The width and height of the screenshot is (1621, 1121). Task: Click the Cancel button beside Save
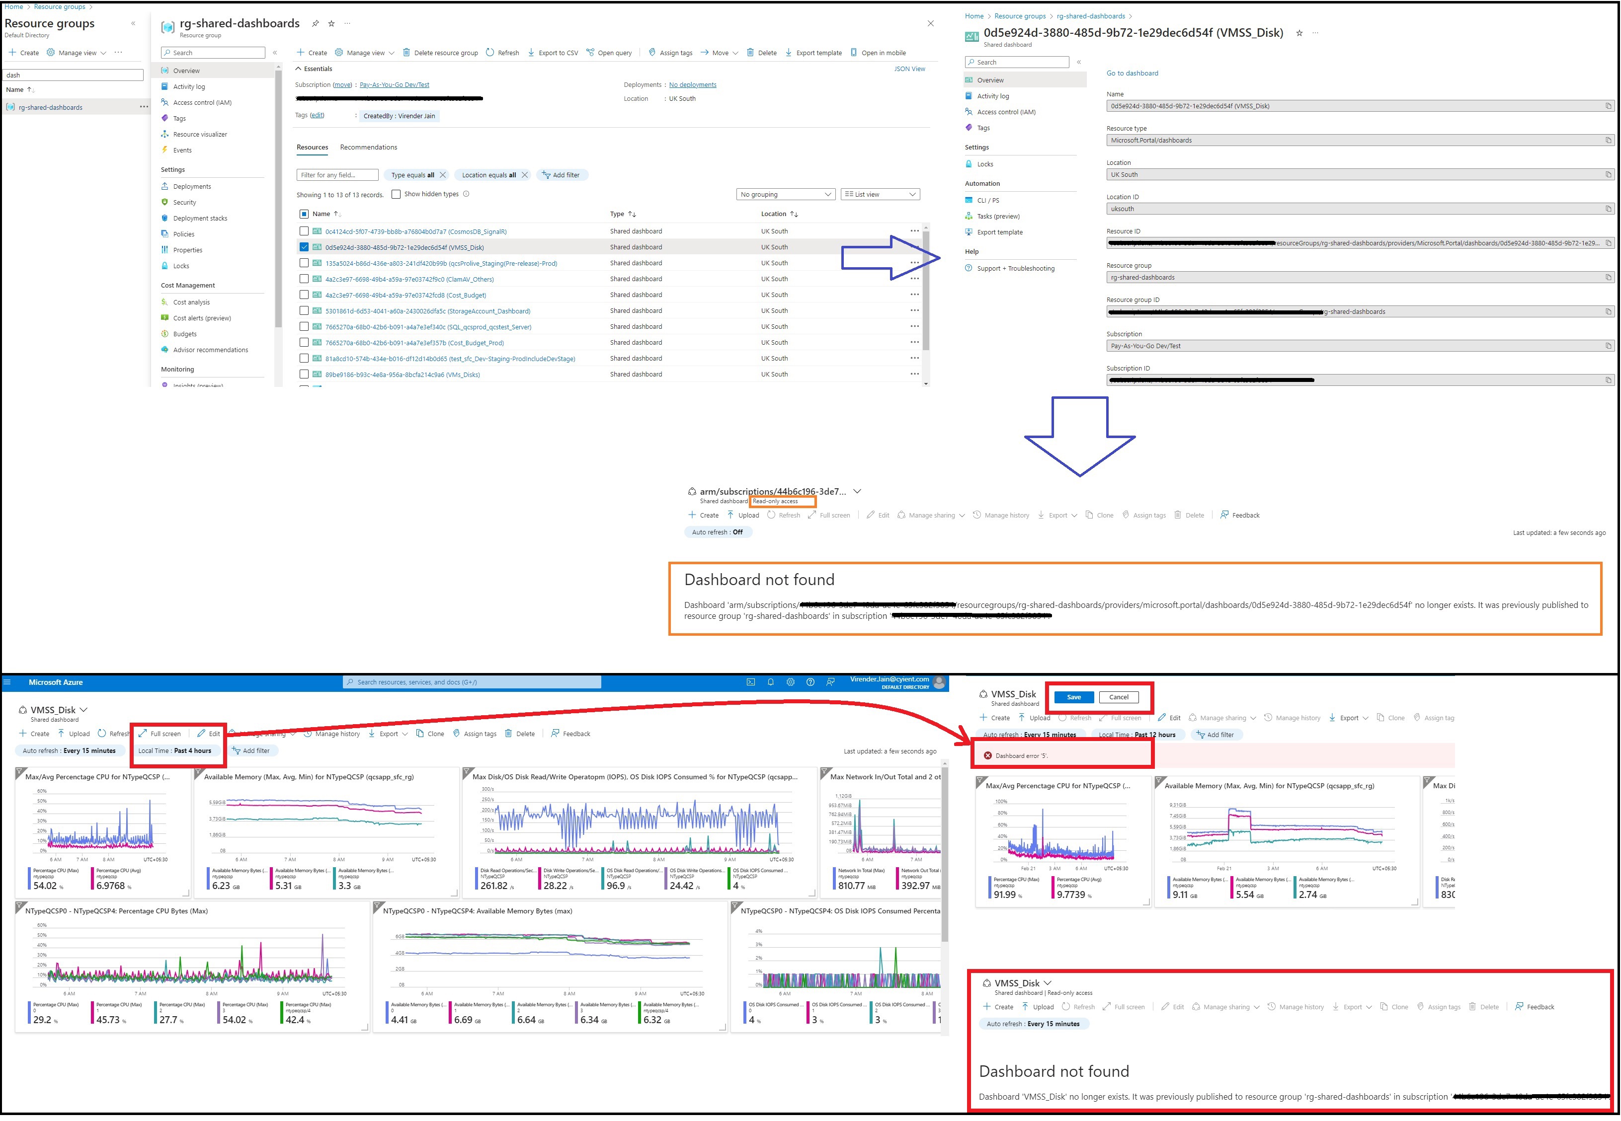tap(1119, 697)
